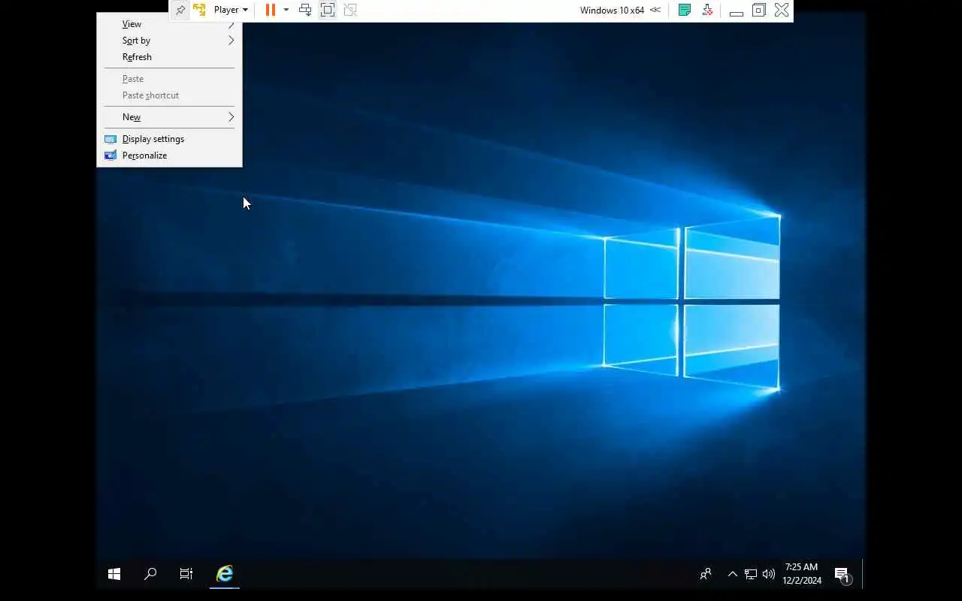Open the Sort by submenu
Viewport: 962px width, 601px height.
(x=169, y=41)
